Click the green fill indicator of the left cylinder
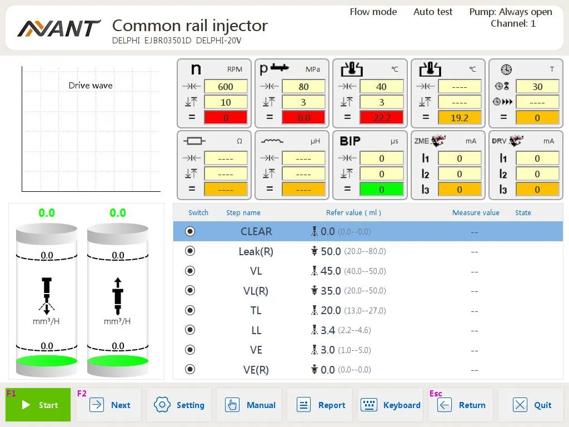Image resolution: width=569 pixels, height=427 pixels. 46,361
